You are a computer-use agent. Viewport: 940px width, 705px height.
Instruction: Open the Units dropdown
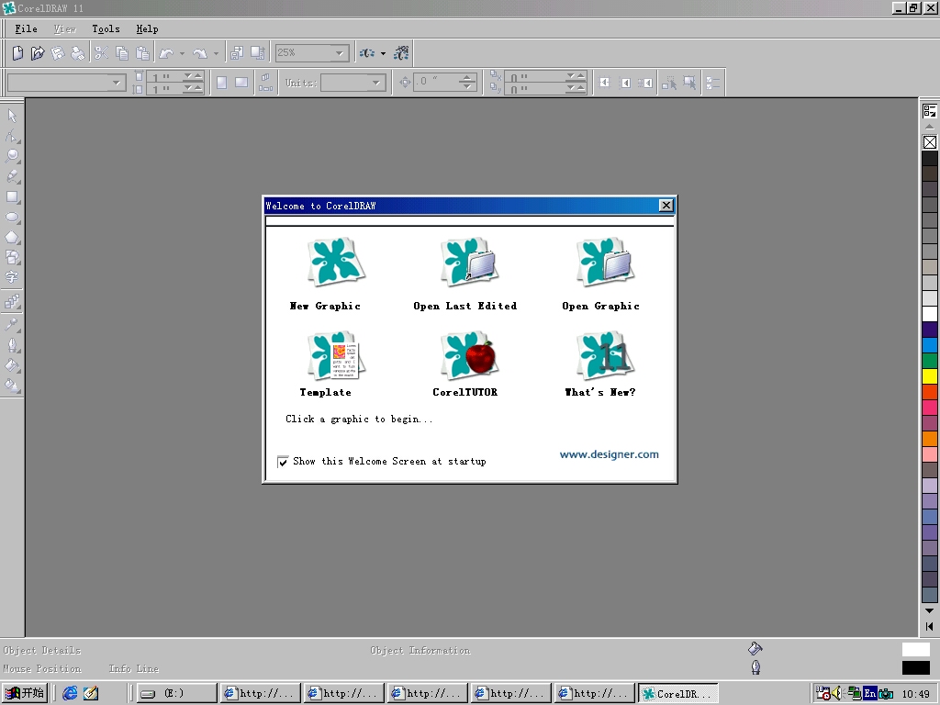[x=375, y=83]
